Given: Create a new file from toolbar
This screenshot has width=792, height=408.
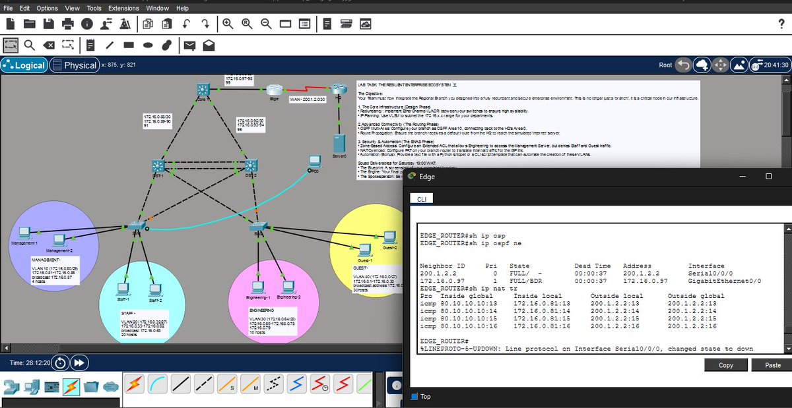Looking at the screenshot, I should click(x=10, y=24).
